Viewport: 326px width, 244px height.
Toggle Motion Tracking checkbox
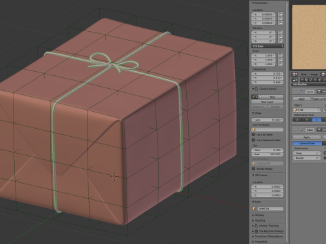point(257,226)
